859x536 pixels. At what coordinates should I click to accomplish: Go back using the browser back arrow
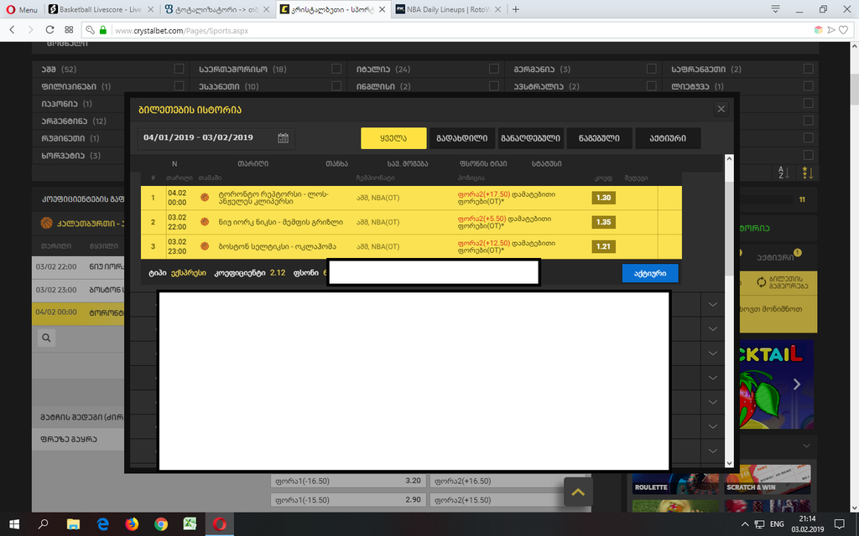[12, 30]
